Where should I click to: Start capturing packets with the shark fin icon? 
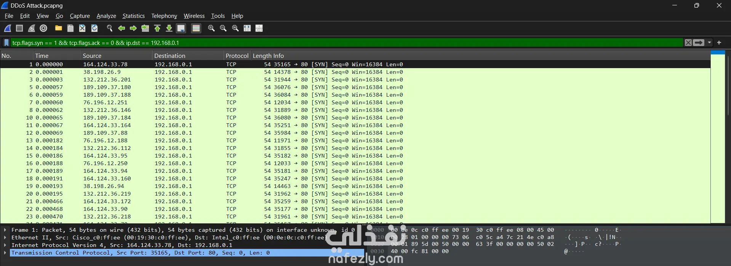pyautogui.click(x=8, y=28)
